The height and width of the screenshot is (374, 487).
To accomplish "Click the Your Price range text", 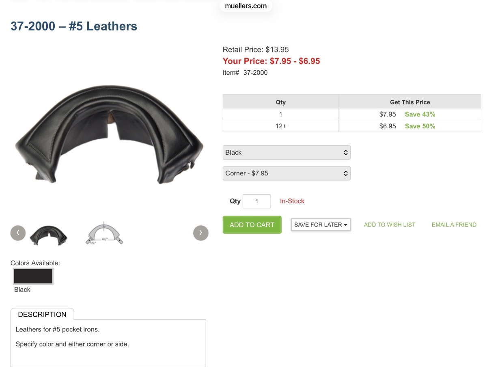I will tap(272, 61).
